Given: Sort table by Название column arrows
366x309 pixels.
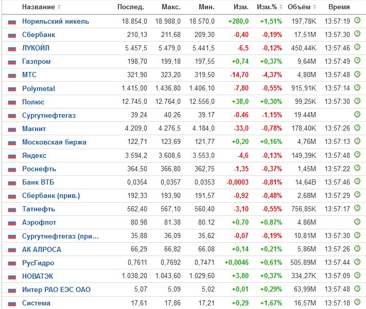Looking at the screenshot, I should pos(59,7).
